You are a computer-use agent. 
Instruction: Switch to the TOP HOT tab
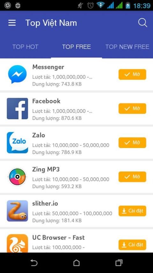tap(25, 47)
